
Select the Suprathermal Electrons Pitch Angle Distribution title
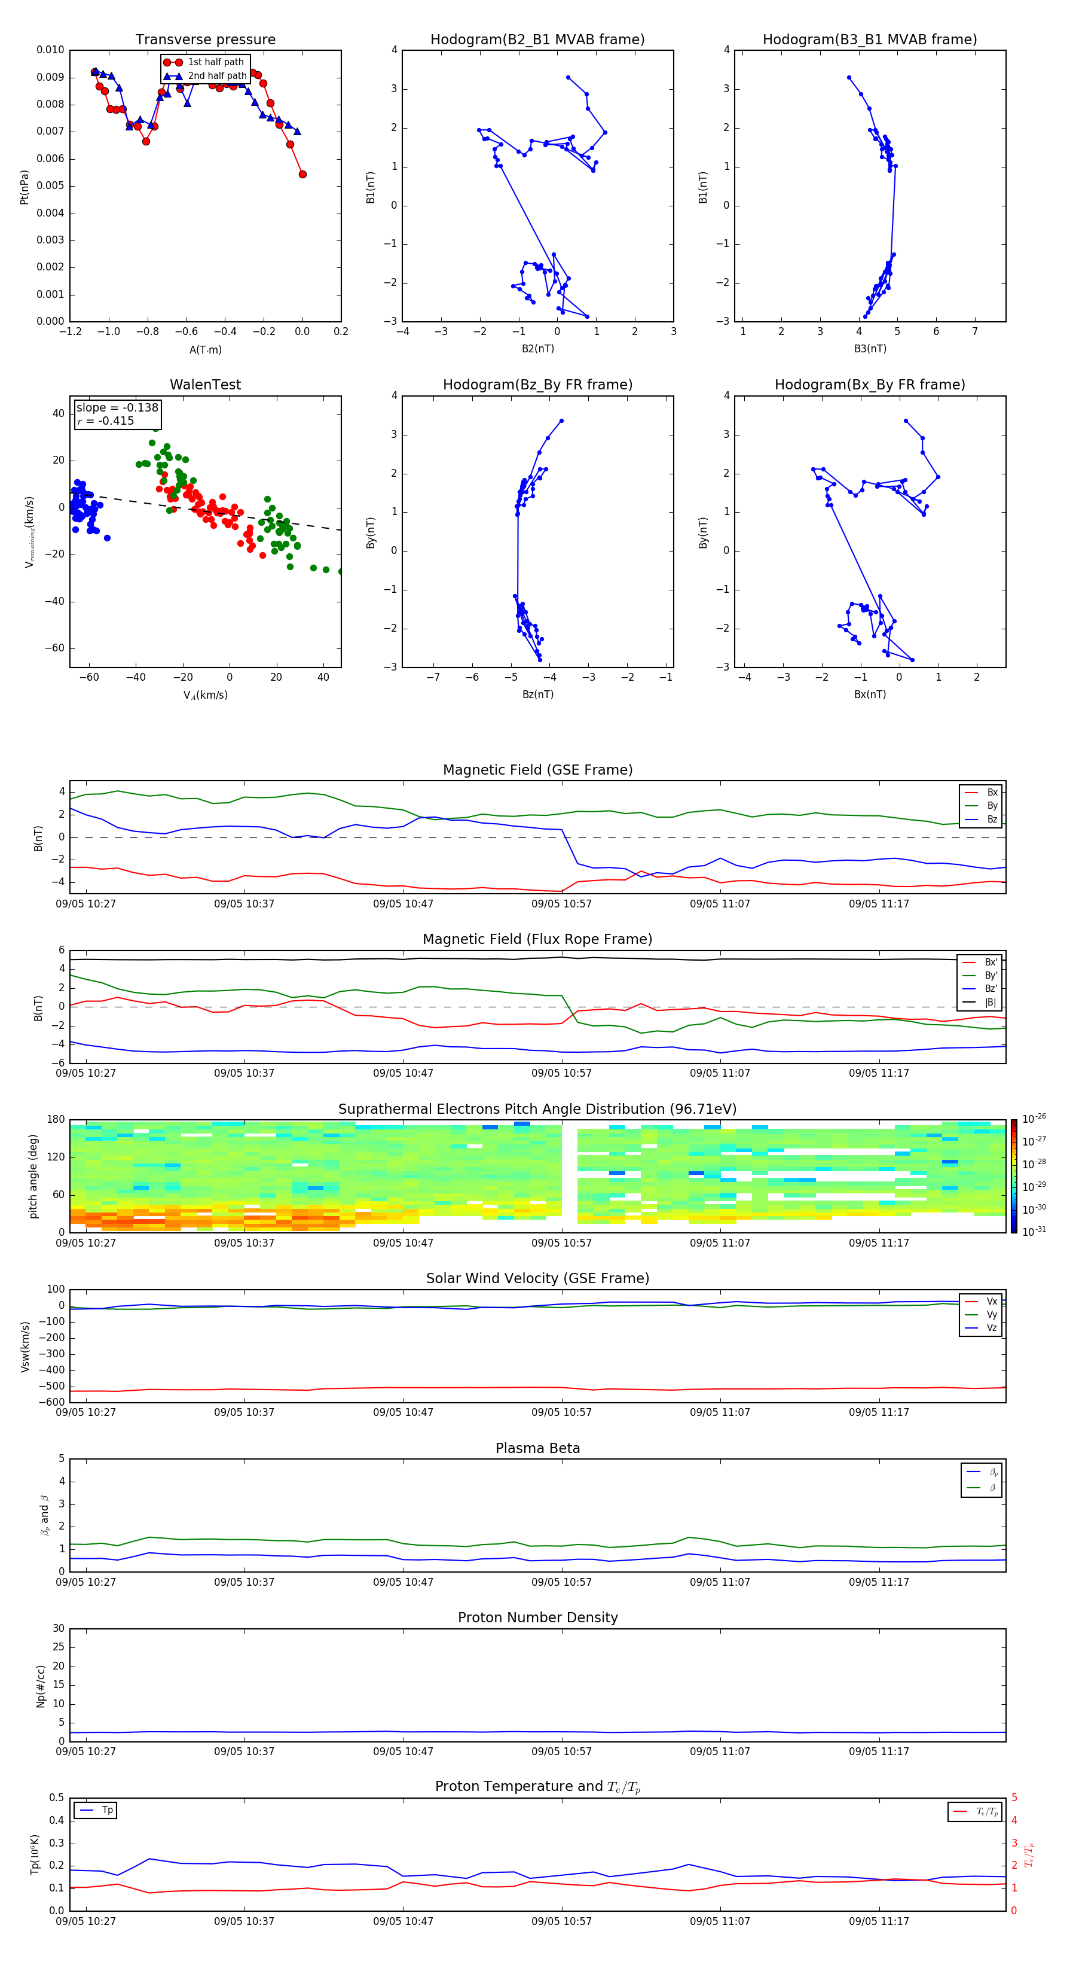click(537, 1110)
